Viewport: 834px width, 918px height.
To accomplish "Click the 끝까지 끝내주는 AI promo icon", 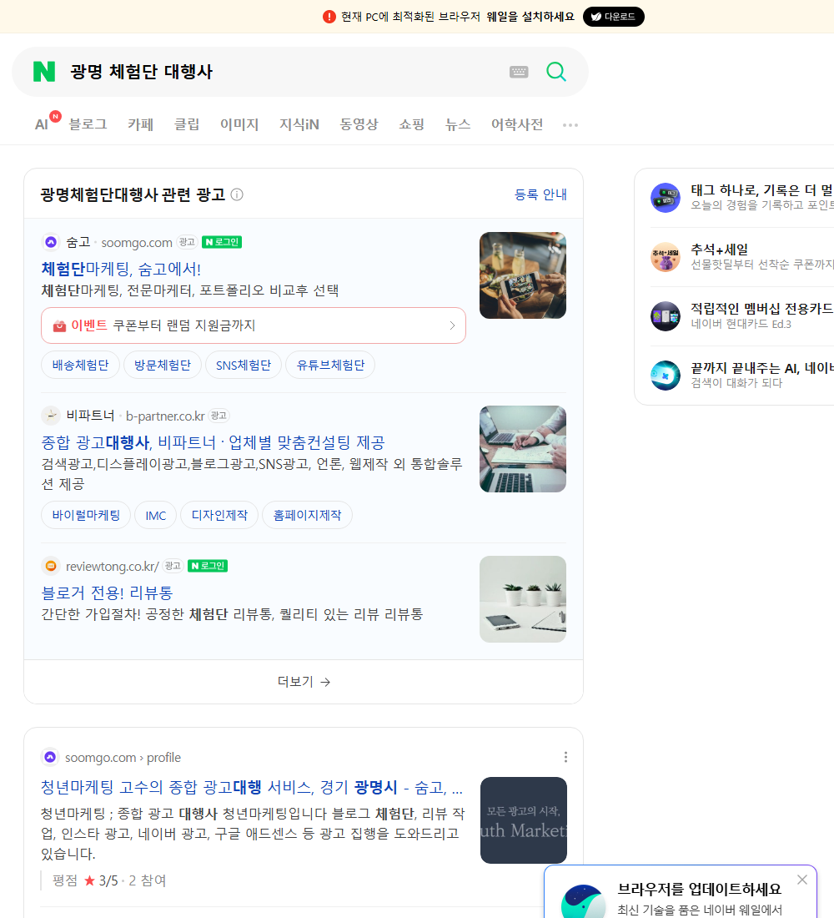I will click(666, 376).
